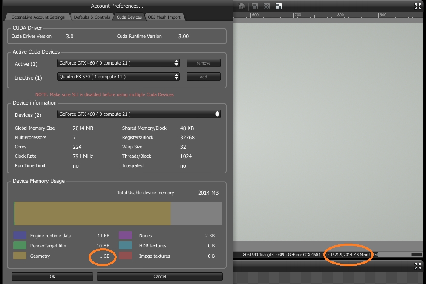The width and height of the screenshot is (426, 284).
Task: Confirm preferences with Ok button
Action: (52, 276)
